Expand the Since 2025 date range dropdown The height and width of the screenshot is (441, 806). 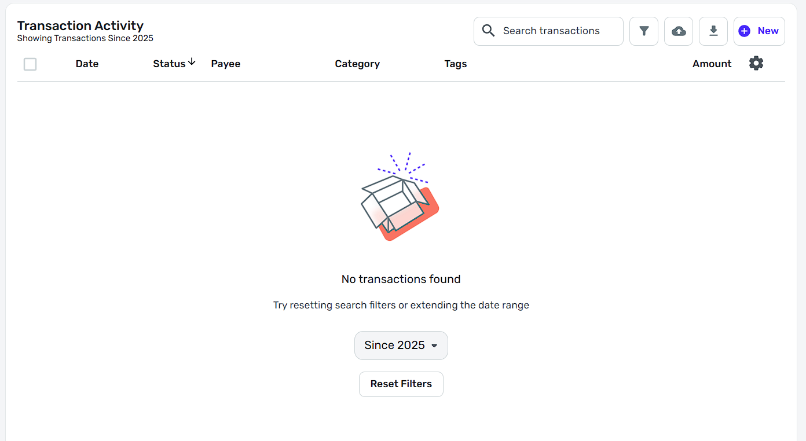click(x=401, y=346)
